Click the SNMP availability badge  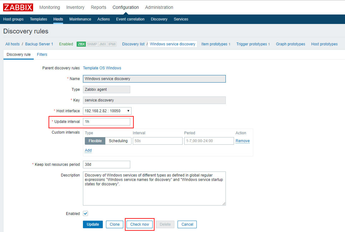(x=92, y=44)
